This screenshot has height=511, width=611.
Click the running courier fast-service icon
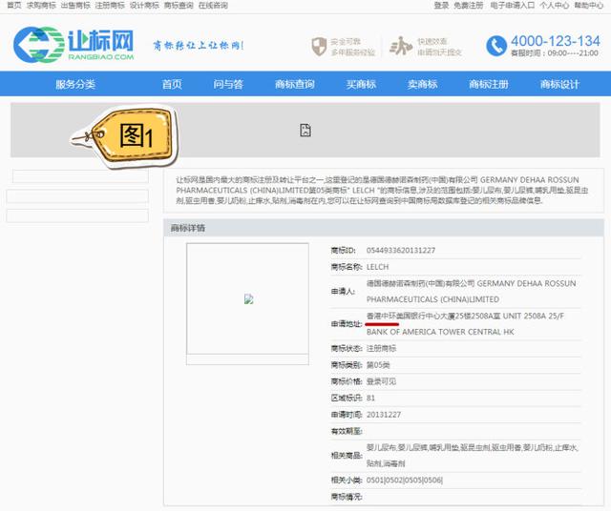coord(401,47)
